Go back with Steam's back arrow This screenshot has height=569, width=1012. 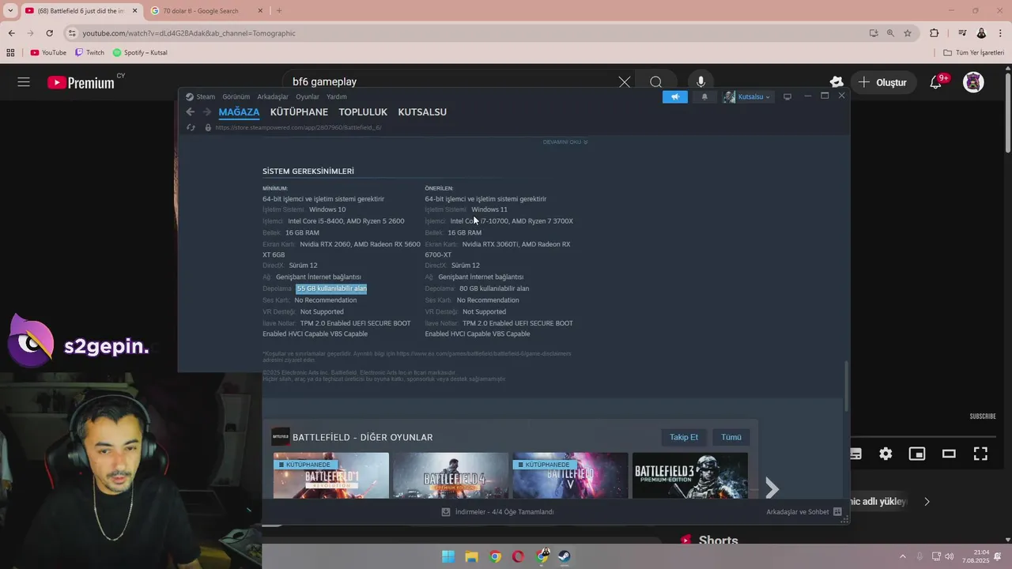point(191,112)
